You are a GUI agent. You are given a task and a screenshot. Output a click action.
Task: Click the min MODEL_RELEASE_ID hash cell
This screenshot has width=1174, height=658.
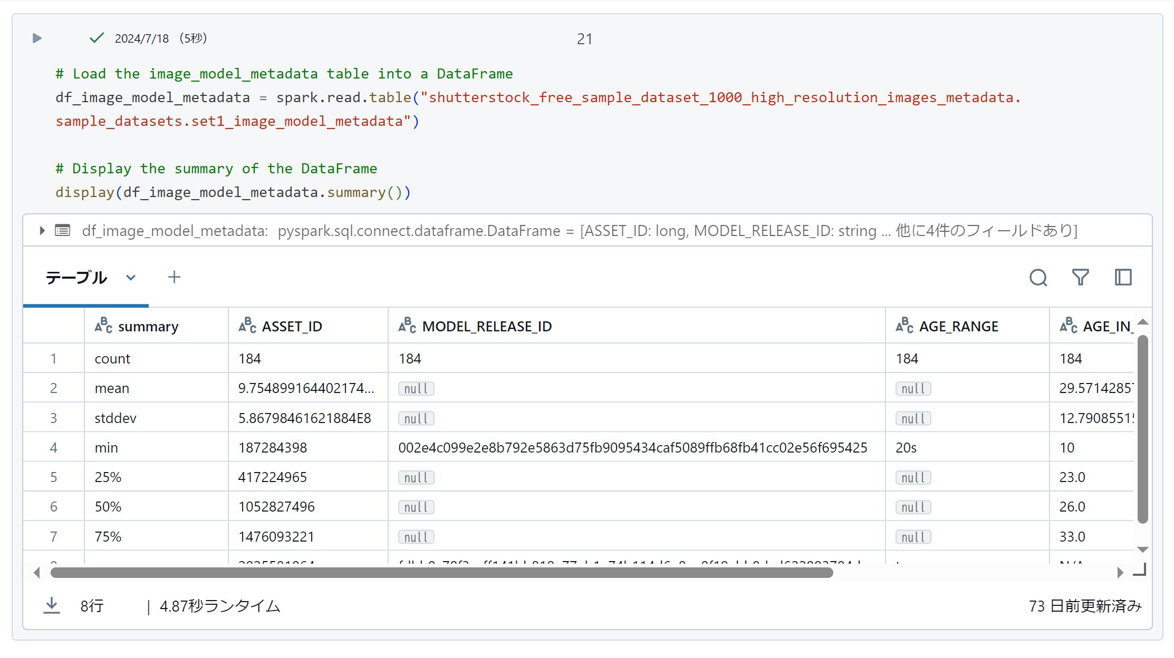pyautogui.click(x=632, y=448)
